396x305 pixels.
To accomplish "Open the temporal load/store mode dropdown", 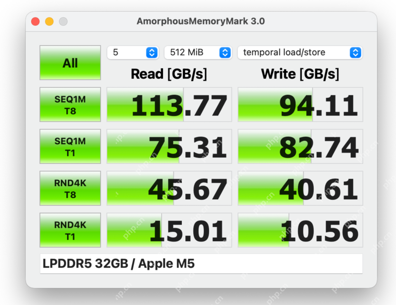I will [300, 53].
